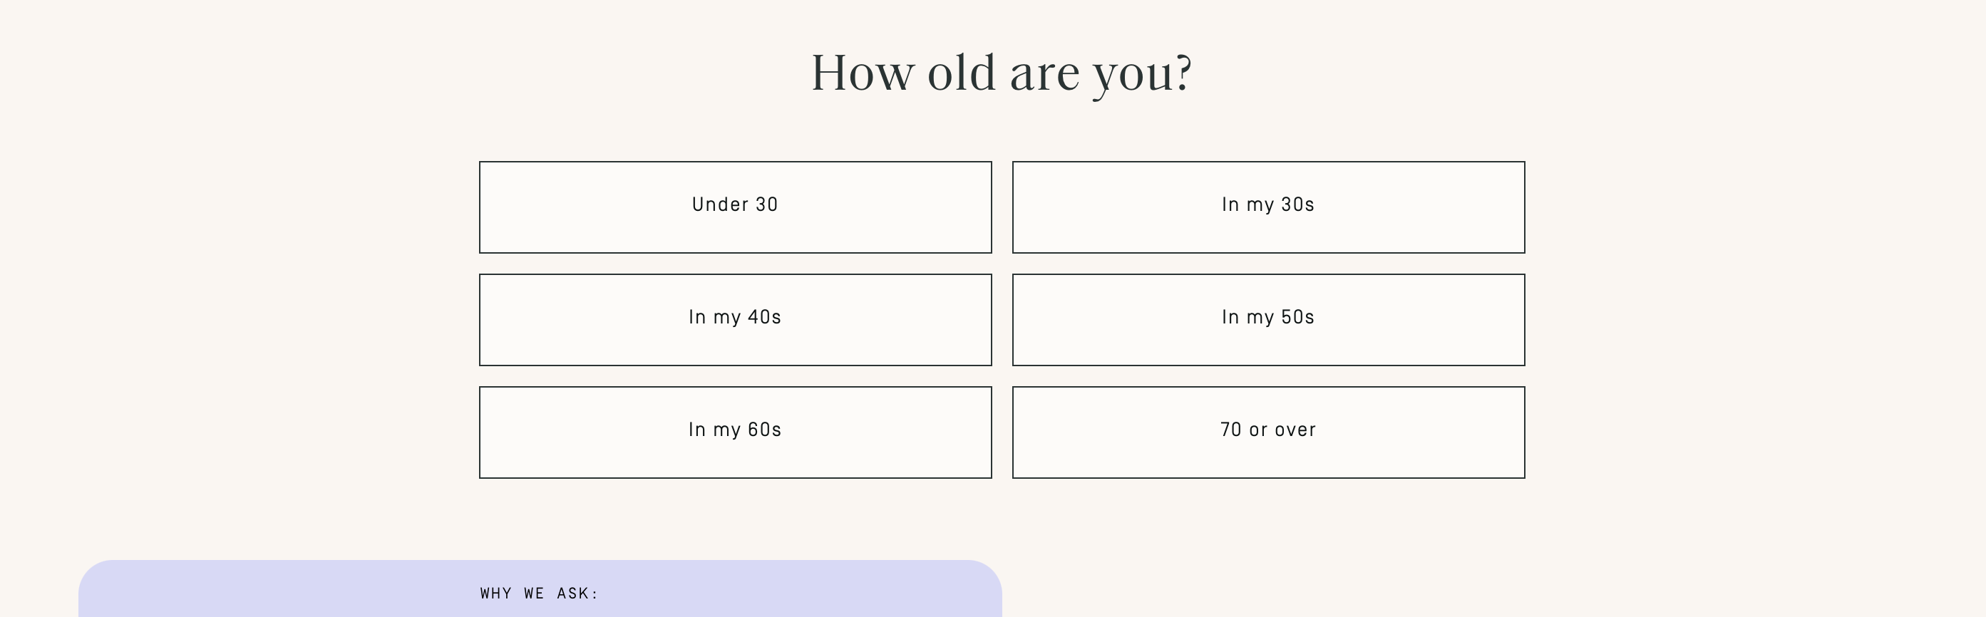
Task: Answer as a 25-year-old respondent
Action: pyautogui.click(x=735, y=207)
